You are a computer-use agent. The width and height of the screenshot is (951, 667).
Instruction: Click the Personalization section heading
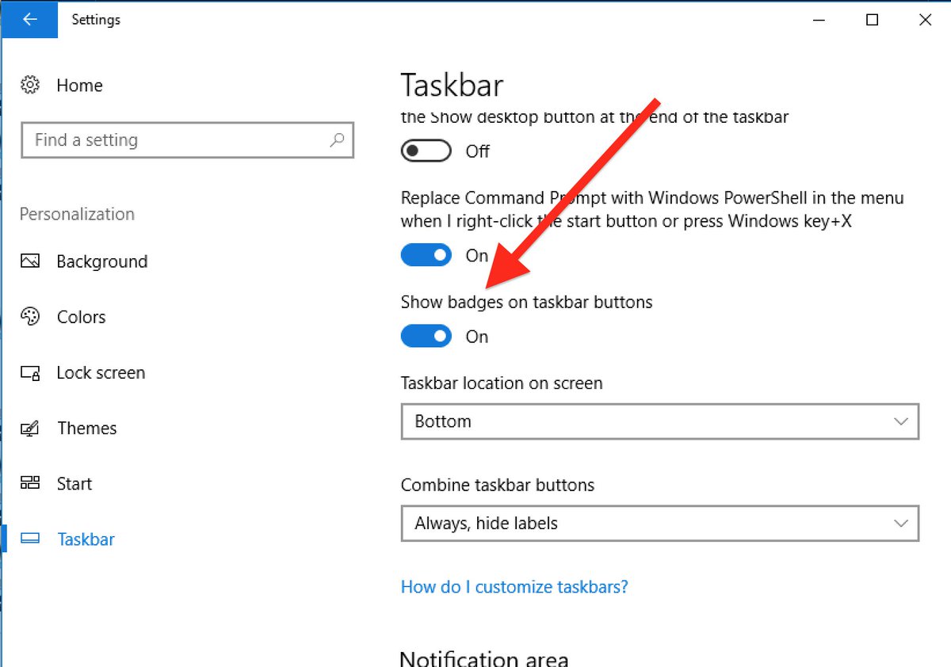point(76,214)
